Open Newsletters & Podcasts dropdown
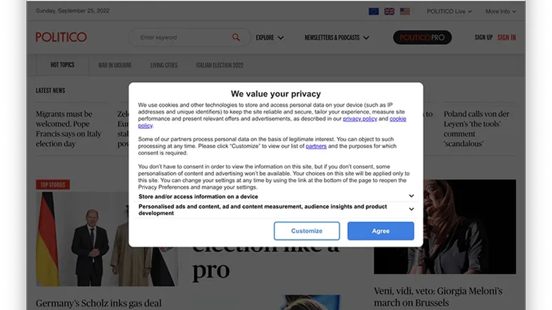 [337, 38]
